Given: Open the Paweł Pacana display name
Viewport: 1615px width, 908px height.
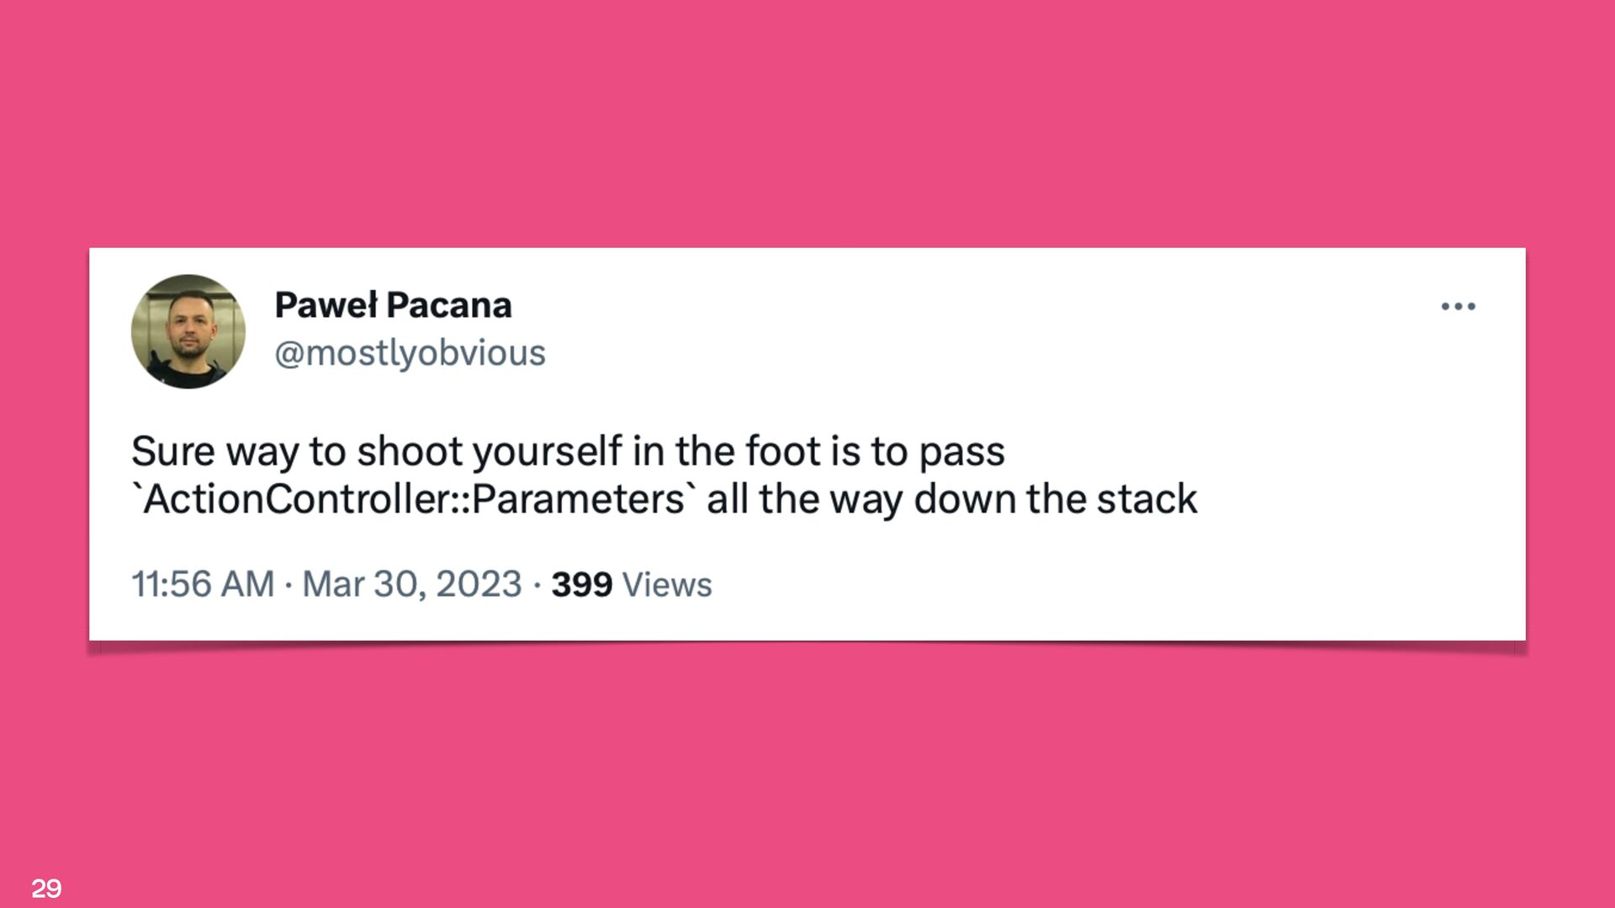Looking at the screenshot, I should (x=393, y=305).
